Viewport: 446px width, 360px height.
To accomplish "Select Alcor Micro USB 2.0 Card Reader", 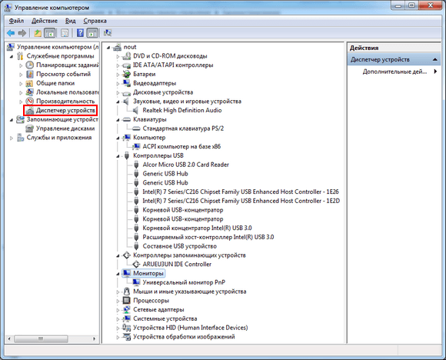I will [186, 165].
